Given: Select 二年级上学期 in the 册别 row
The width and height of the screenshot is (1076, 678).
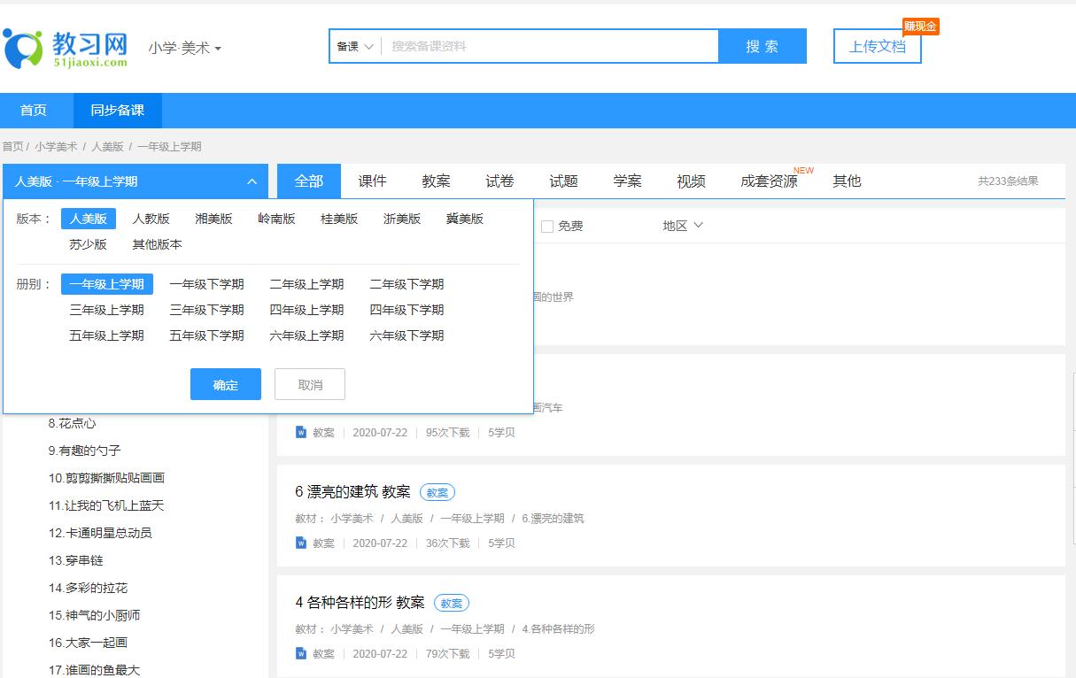Looking at the screenshot, I should click(306, 284).
